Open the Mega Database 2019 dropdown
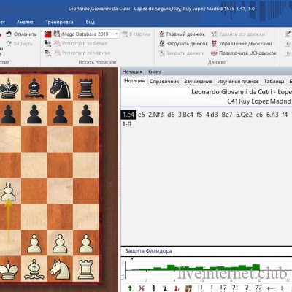Screen dimensions: 292x292 click(117, 34)
